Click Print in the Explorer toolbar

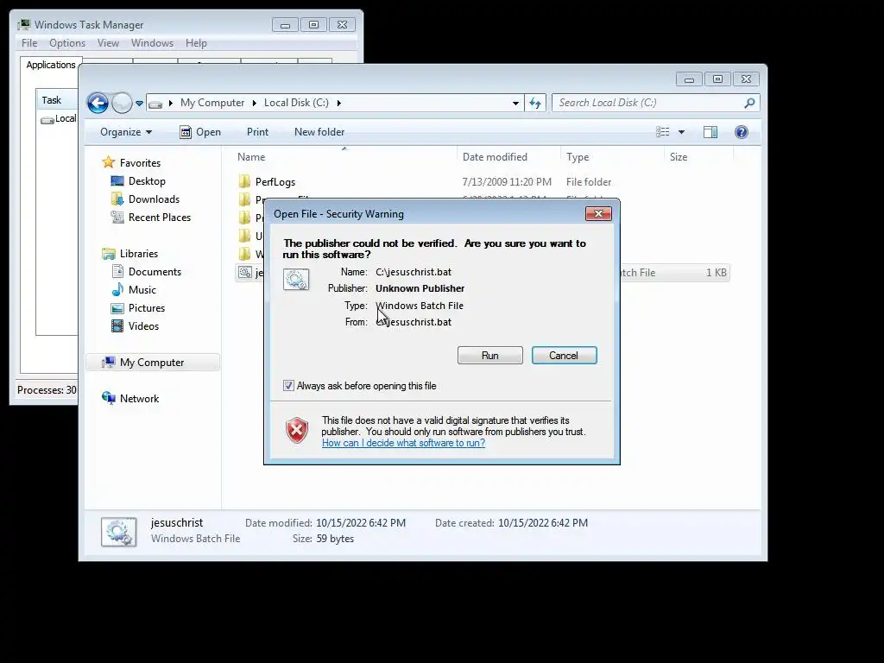257,132
